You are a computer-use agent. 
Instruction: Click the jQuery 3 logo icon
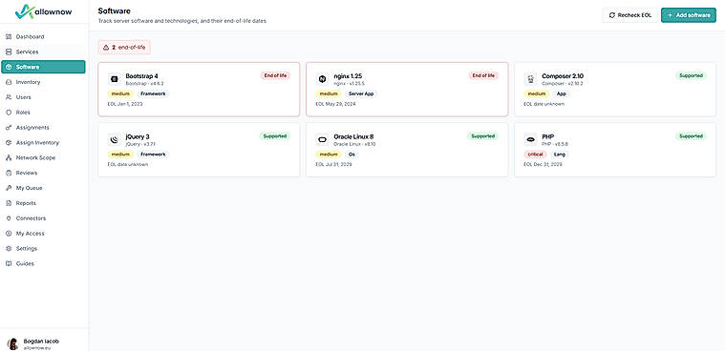[115, 139]
